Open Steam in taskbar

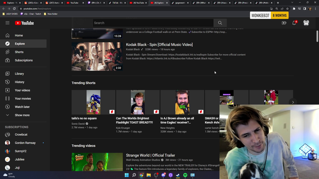coord(178,175)
